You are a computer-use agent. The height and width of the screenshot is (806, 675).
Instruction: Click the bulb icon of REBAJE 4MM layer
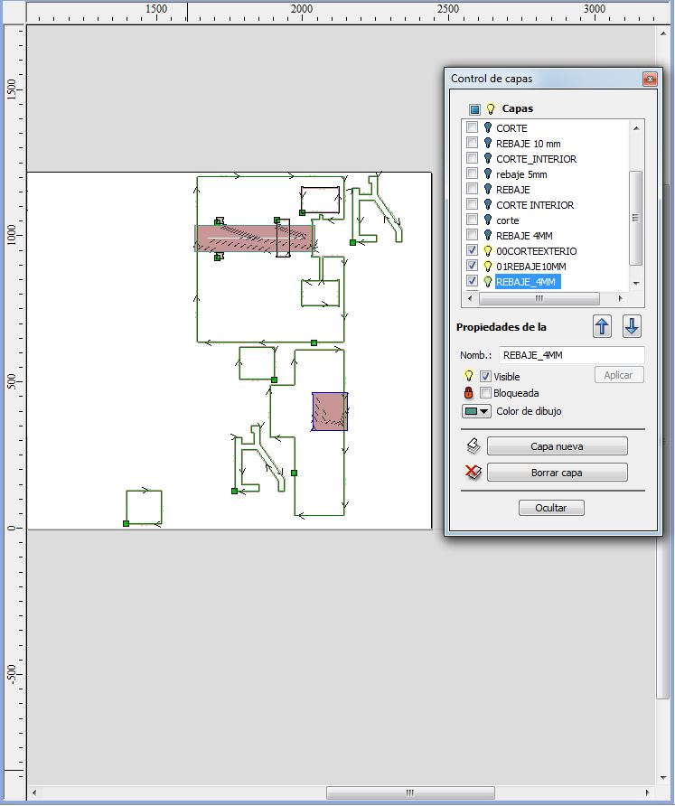point(488,236)
